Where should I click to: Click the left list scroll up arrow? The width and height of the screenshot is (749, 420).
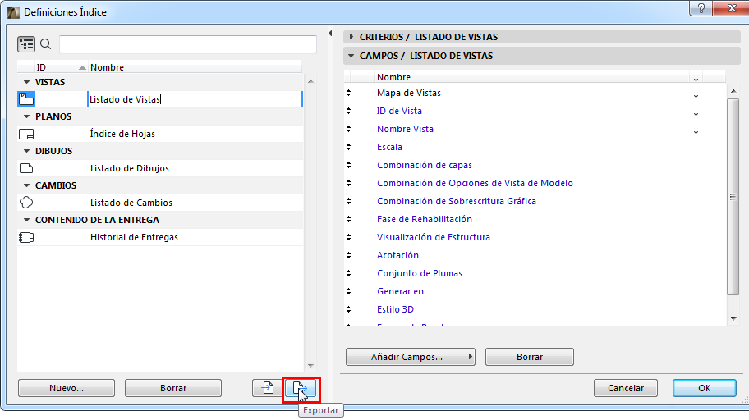(311, 81)
